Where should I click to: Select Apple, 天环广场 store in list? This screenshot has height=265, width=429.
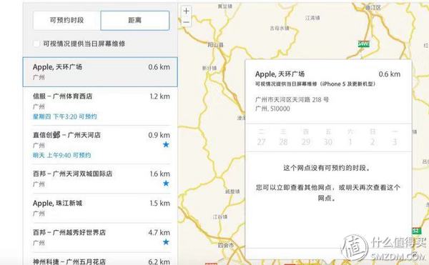(100, 72)
